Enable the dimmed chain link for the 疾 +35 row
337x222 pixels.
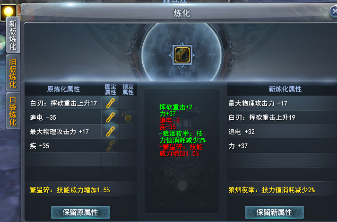click(x=110, y=146)
